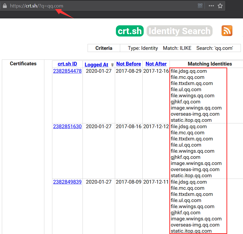Click the 'Type: Identity' criteria text
Screen dimensions: 243x234
click(143, 48)
